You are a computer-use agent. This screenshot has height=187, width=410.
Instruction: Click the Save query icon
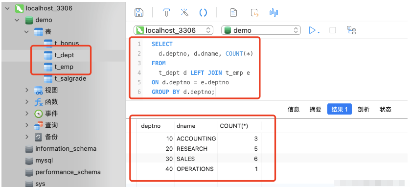click(138, 12)
